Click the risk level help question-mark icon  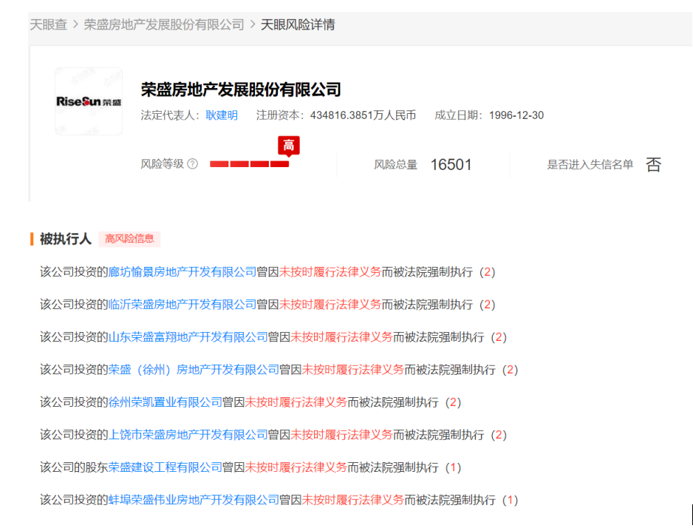[x=192, y=164]
